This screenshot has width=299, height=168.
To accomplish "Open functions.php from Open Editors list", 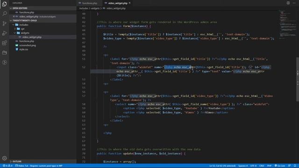I will point(27,13).
